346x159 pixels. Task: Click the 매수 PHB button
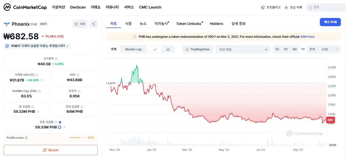(x=330, y=22)
